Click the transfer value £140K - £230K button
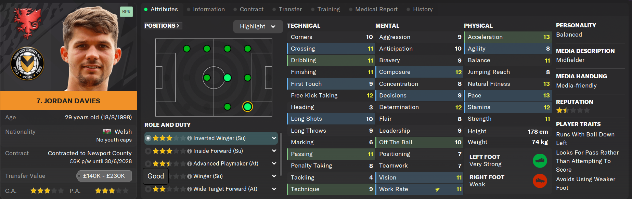Image resolution: width=632 pixels, height=199 pixels. tap(104, 176)
